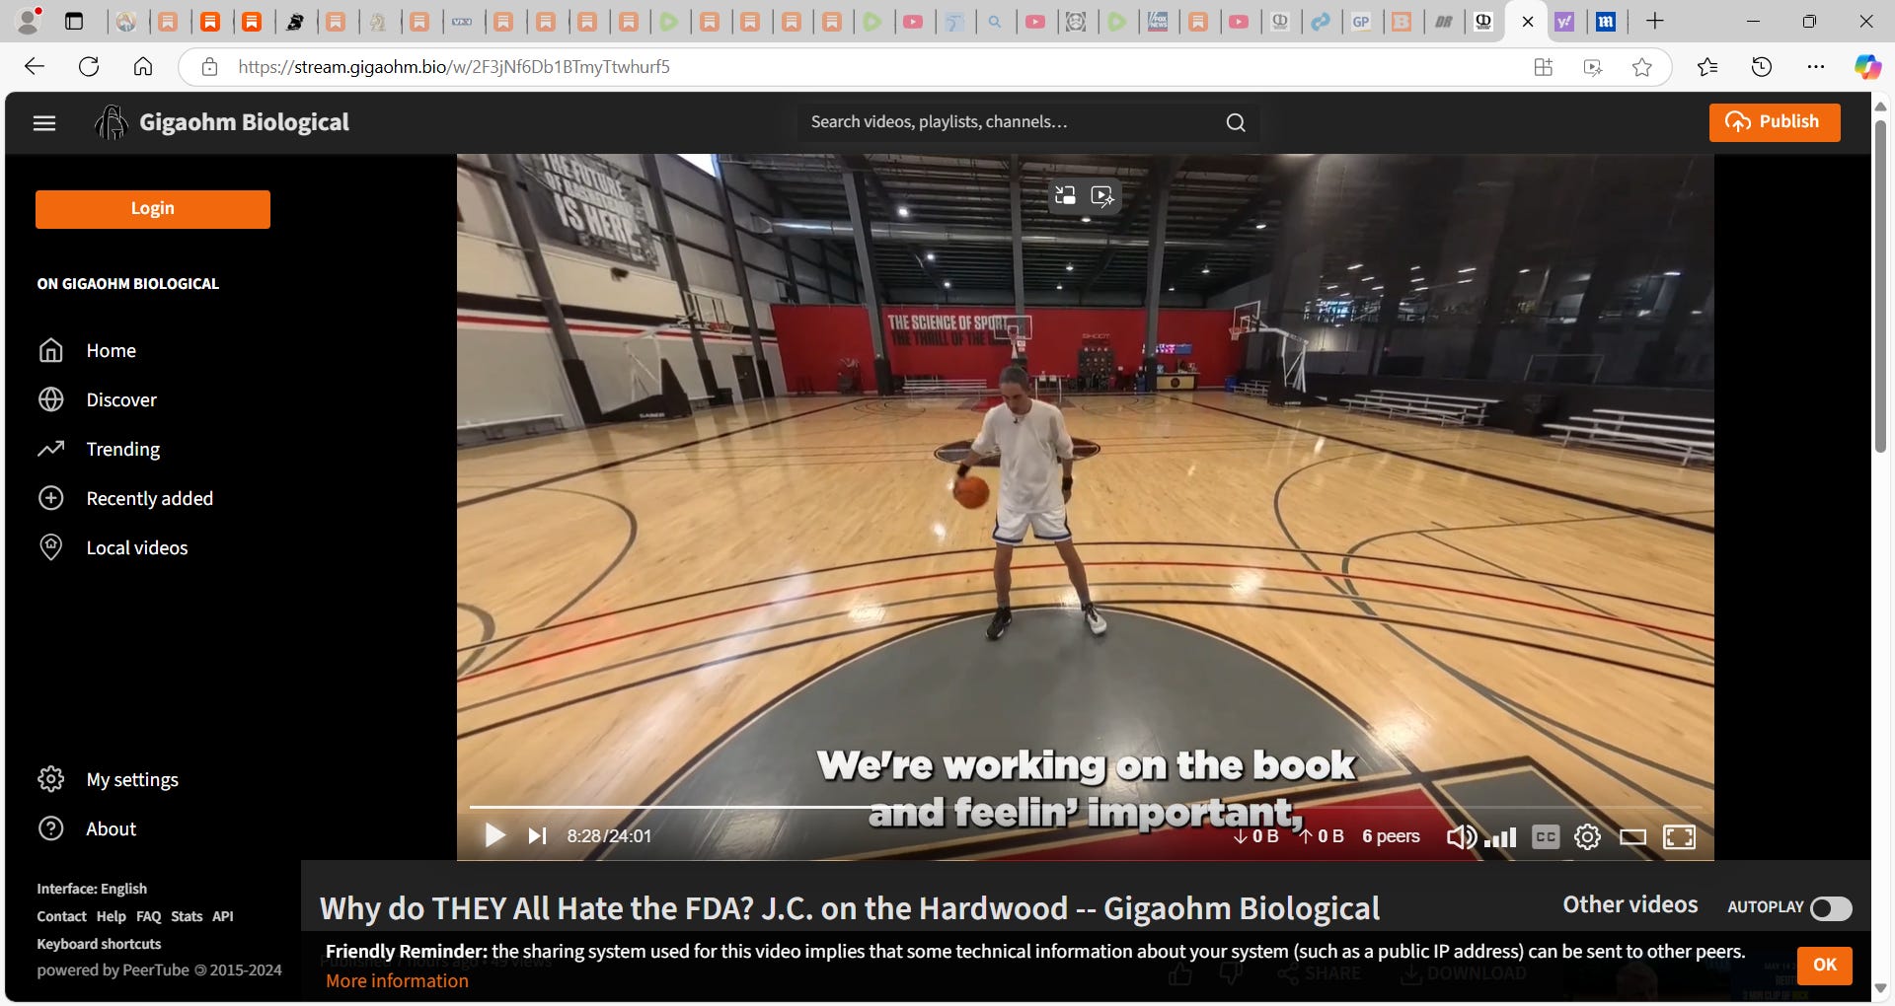Screen dimensions: 1895x1006
Task: Play the video
Action: [494, 836]
